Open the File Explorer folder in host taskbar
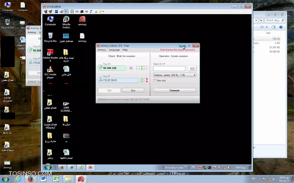 click(x=68, y=179)
